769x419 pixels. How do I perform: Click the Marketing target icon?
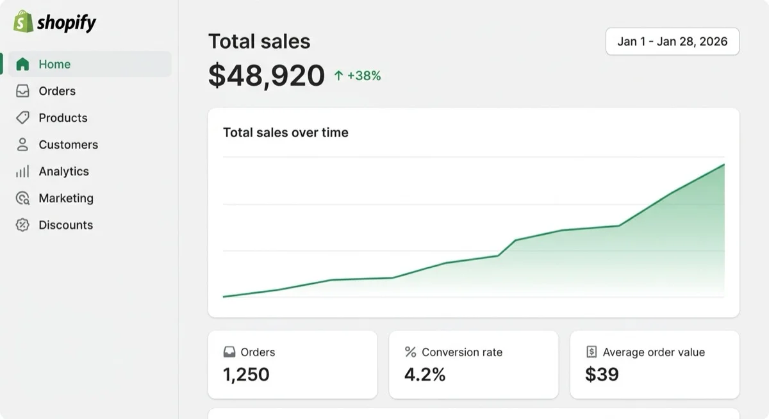pyautogui.click(x=22, y=199)
